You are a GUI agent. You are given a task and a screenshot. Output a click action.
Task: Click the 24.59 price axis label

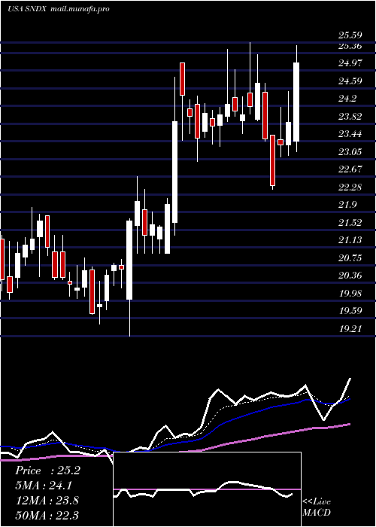pyautogui.click(x=350, y=81)
